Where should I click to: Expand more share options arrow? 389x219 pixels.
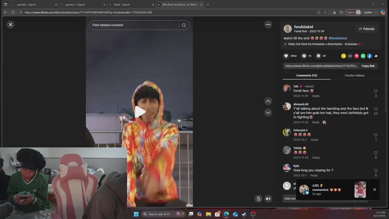coord(376,56)
